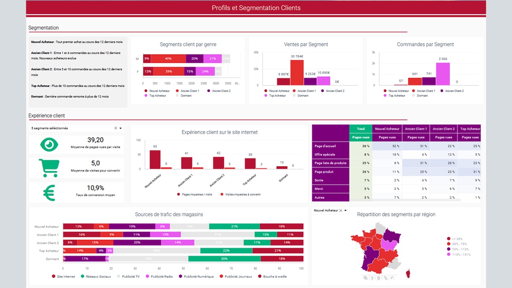
Task: Select the Total column header in table
Action: [x=361, y=128]
